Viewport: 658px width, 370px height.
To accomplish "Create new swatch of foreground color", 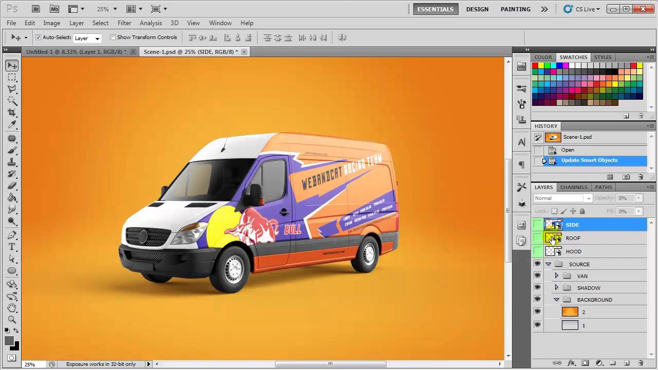I will click(626, 116).
